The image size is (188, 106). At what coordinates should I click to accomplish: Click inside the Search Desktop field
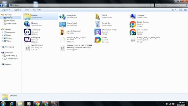(171, 5)
